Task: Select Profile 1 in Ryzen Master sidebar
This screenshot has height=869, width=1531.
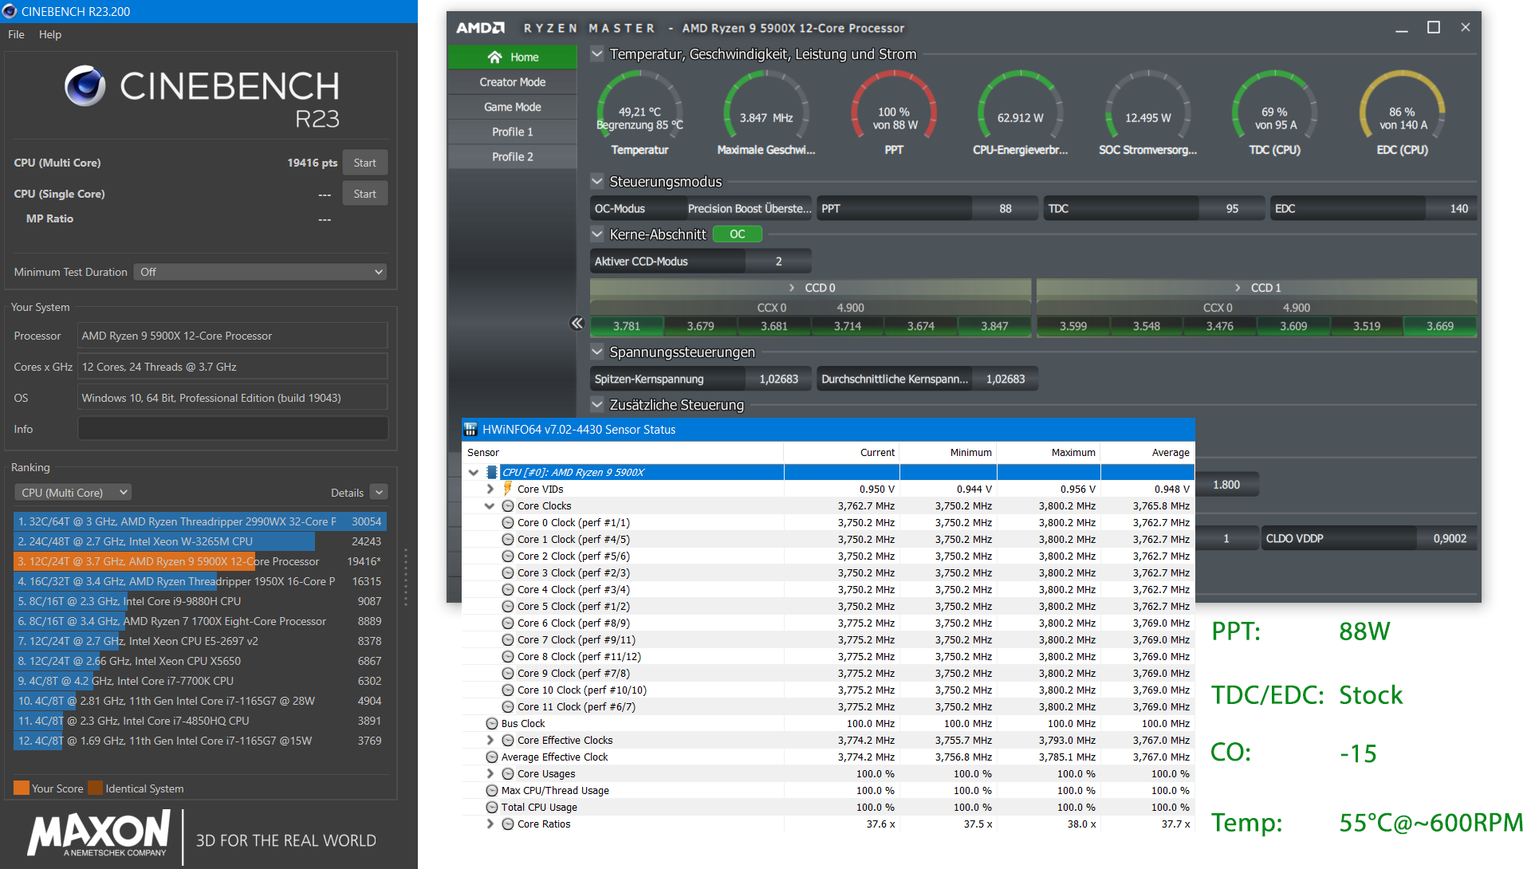Action: click(513, 132)
